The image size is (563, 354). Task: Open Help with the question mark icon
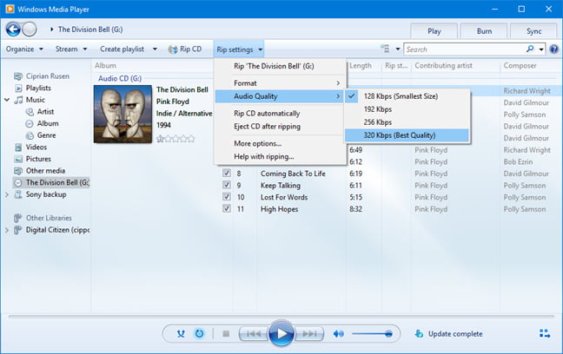coord(554,49)
